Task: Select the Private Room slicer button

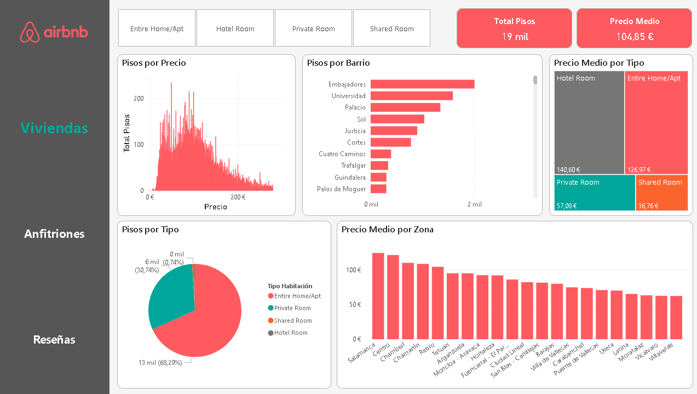Action: point(313,28)
